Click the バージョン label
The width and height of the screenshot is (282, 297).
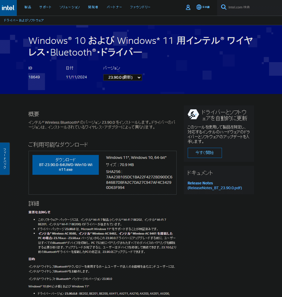[x=111, y=68]
